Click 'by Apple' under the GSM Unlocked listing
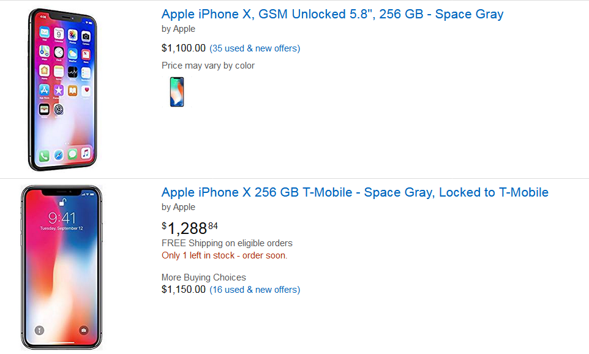The image size is (589, 354). click(178, 29)
